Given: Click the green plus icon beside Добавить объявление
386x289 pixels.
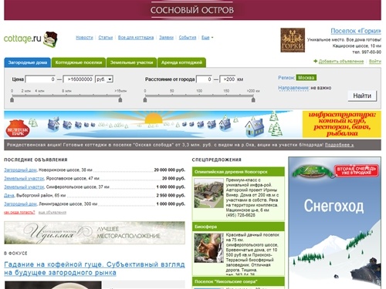Looking at the screenshot, I should pyautogui.click(x=315, y=61).
